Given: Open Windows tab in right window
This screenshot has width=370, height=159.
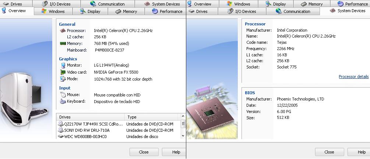Looking at the screenshot, I should (x=239, y=4).
